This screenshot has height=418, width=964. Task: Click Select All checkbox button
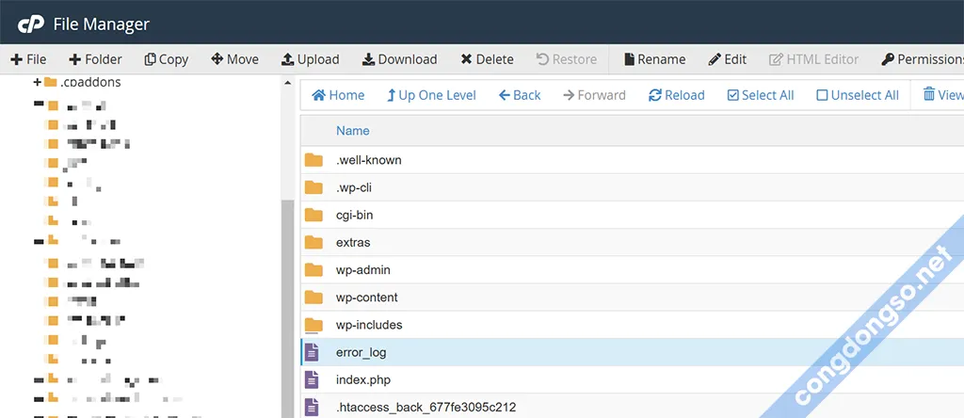(x=761, y=95)
